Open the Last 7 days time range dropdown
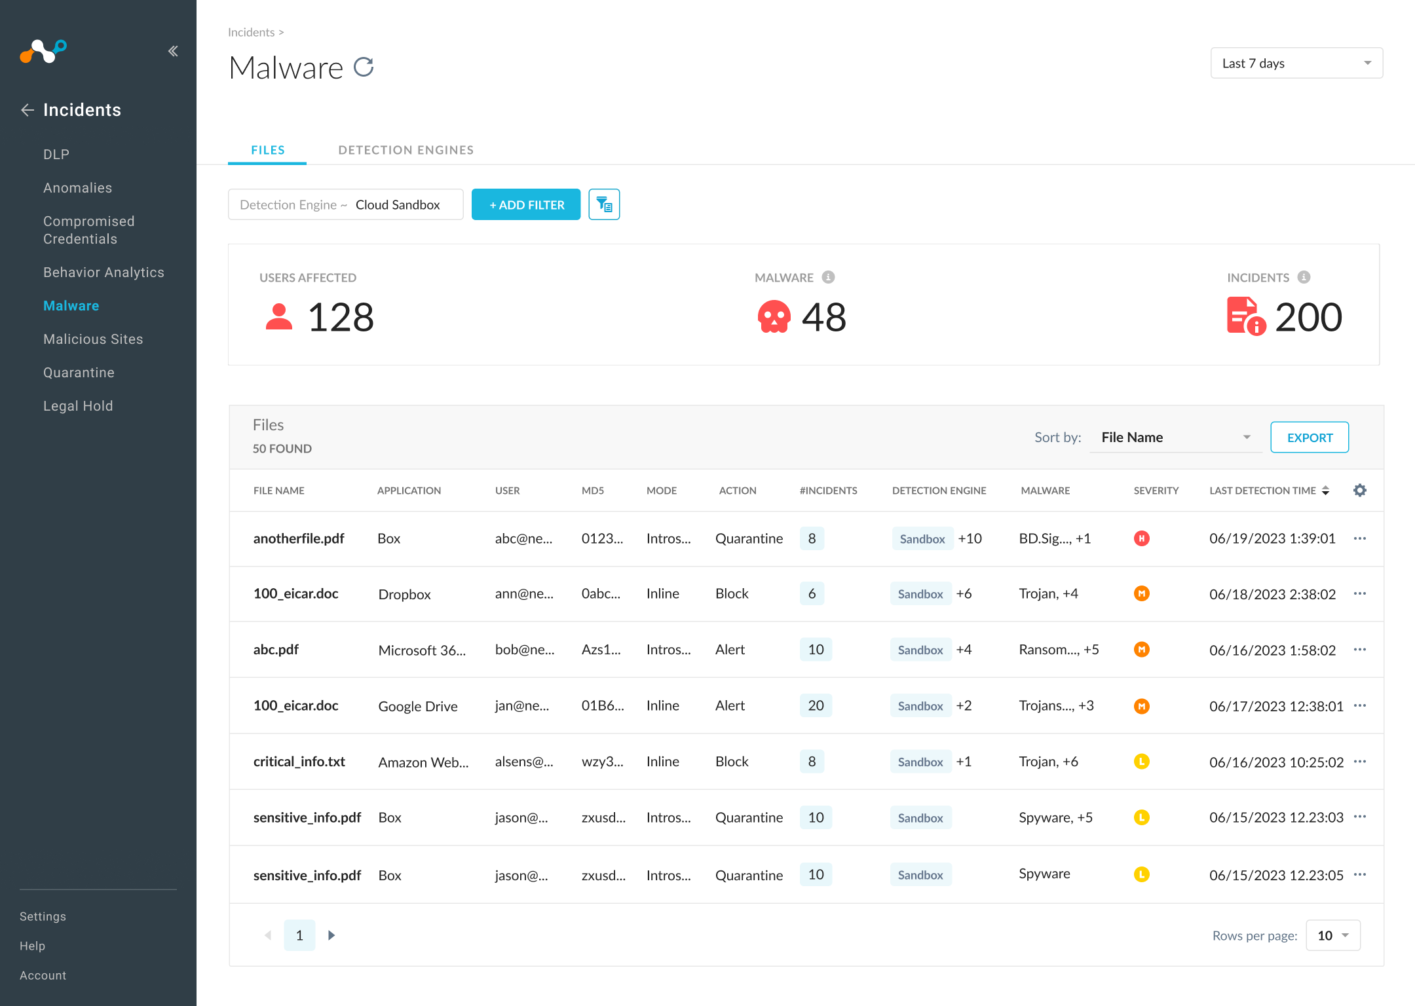The height and width of the screenshot is (1006, 1415). pyautogui.click(x=1296, y=62)
